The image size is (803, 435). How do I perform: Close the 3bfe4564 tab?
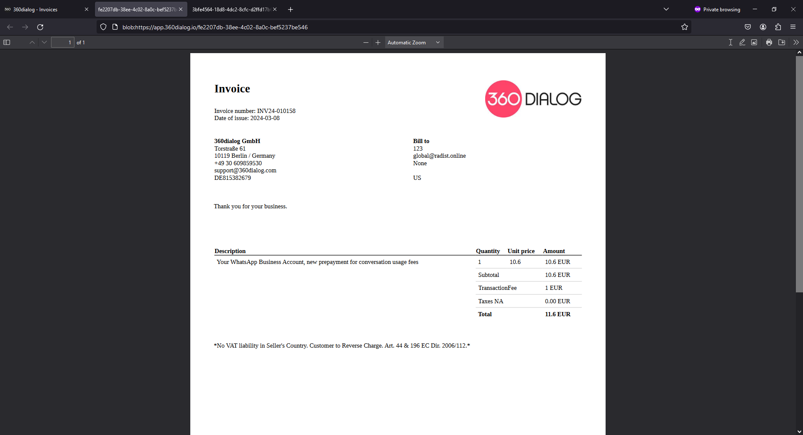click(275, 9)
